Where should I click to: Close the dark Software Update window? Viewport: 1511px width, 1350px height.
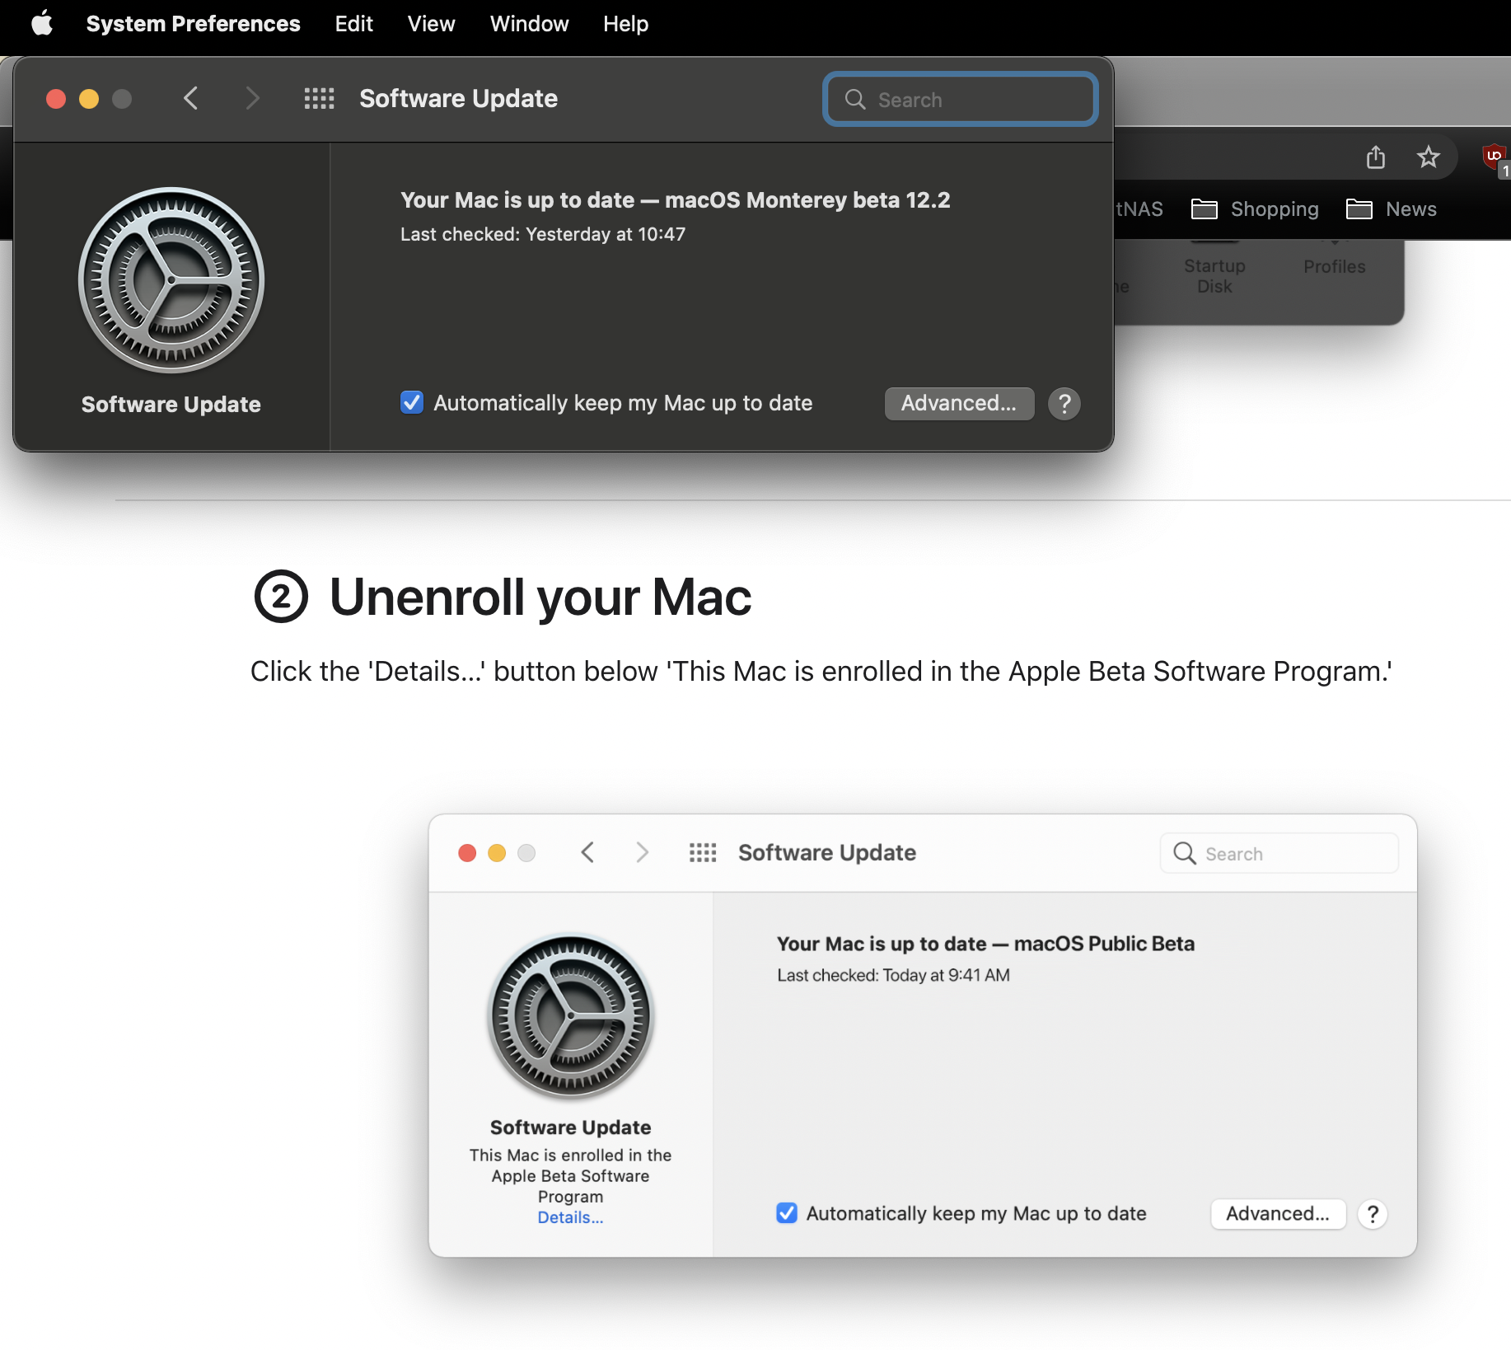click(x=56, y=99)
